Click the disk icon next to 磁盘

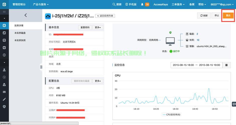[x=187, y=34]
